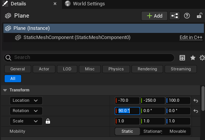Open the property matrix table icon
Screen dimensions: 205x140
(x=182, y=58)
